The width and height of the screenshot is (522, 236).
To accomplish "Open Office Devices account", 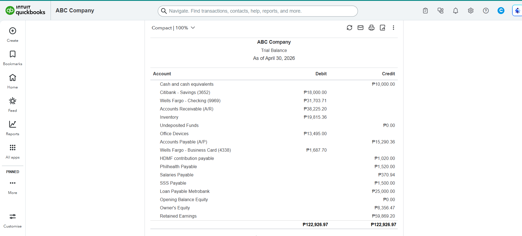I will pyautogui.click(x=174, y=134).
